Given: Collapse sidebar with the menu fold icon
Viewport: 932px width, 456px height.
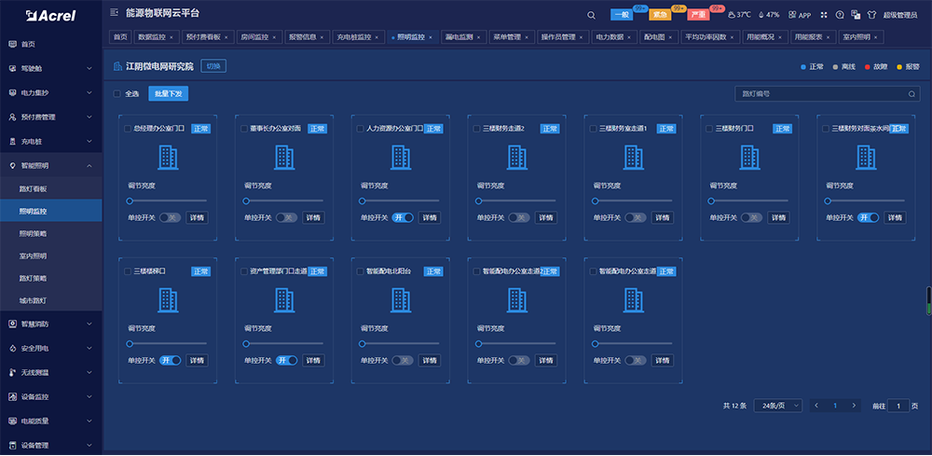Looking at the screenshot, I should (114, 13).
